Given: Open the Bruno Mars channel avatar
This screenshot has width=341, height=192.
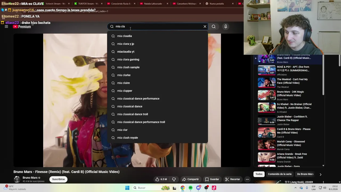Looking at the screenshot, I should click(17, 179).
